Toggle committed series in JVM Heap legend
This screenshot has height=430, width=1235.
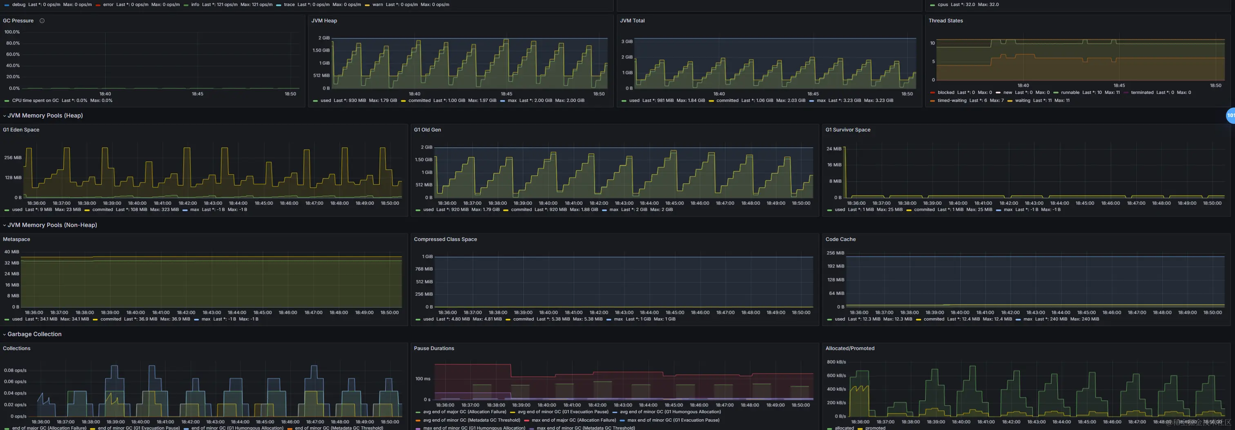419,100
